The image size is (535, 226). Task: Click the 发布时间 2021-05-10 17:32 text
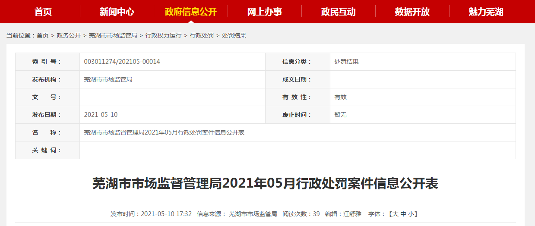(x=151, y=214)
